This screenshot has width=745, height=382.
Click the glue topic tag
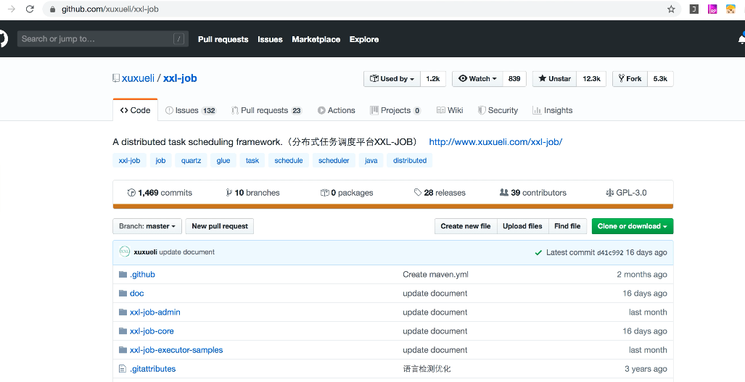coord(223,160)
